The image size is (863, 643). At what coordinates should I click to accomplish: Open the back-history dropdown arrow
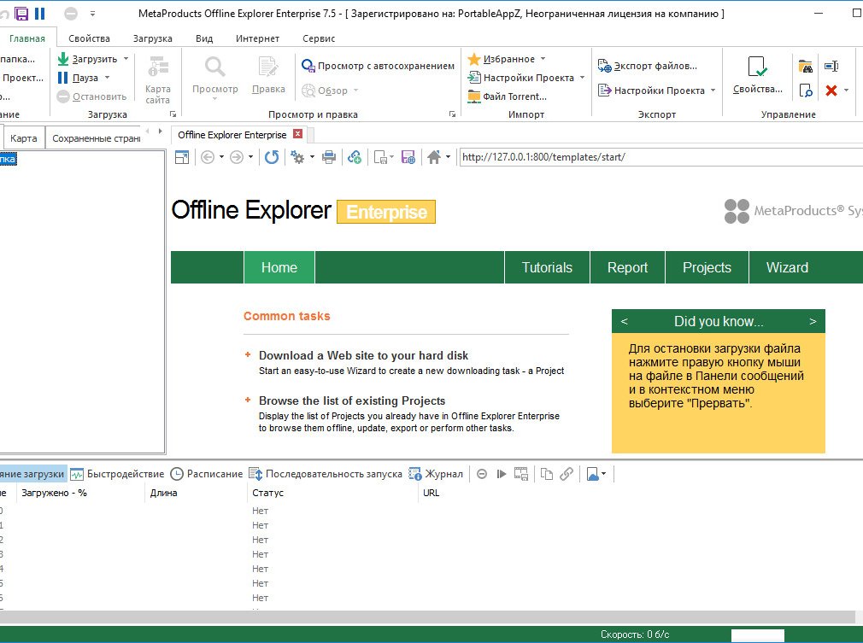[221, 157]
